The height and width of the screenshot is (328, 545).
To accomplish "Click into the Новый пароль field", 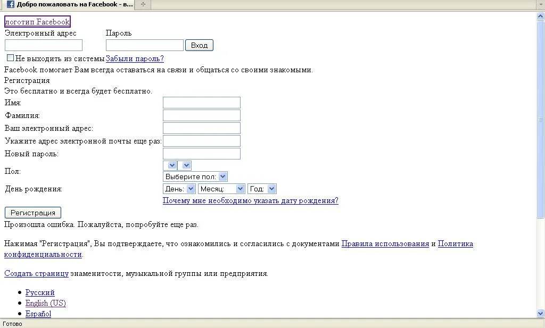I will coord(202,154).
